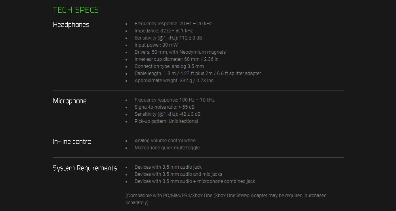
Task: Click the Analog volume control wheel line
Action: 165,141
